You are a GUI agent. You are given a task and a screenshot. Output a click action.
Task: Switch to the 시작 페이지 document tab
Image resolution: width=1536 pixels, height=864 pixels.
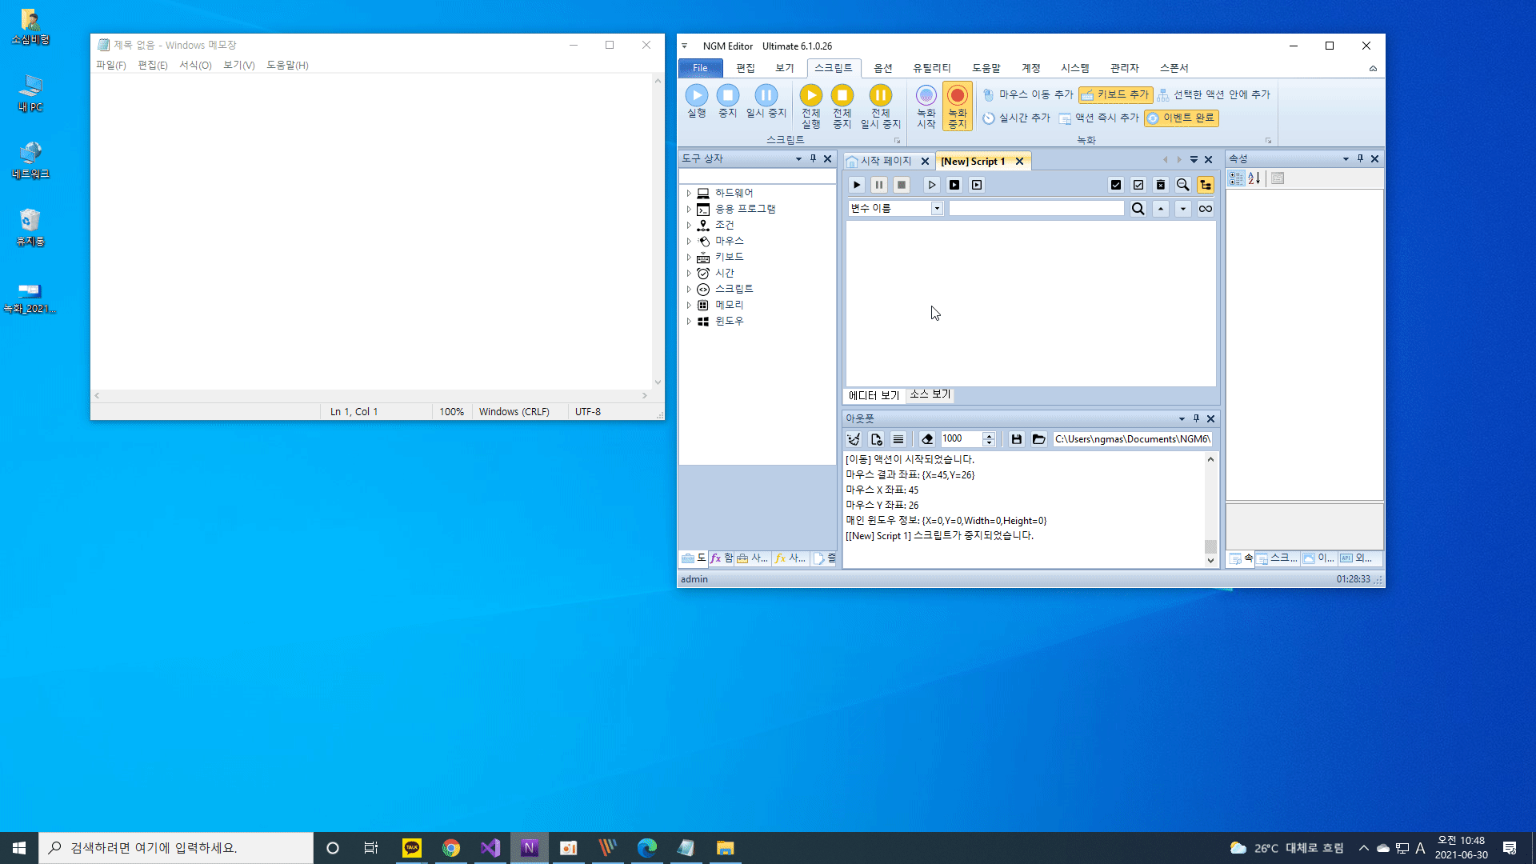[x=885, y=161]
